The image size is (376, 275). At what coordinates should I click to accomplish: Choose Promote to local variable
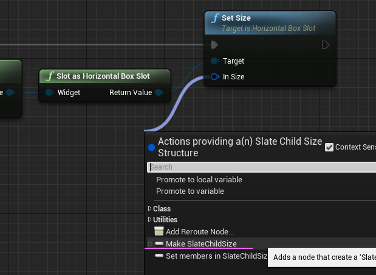point(199,180)
